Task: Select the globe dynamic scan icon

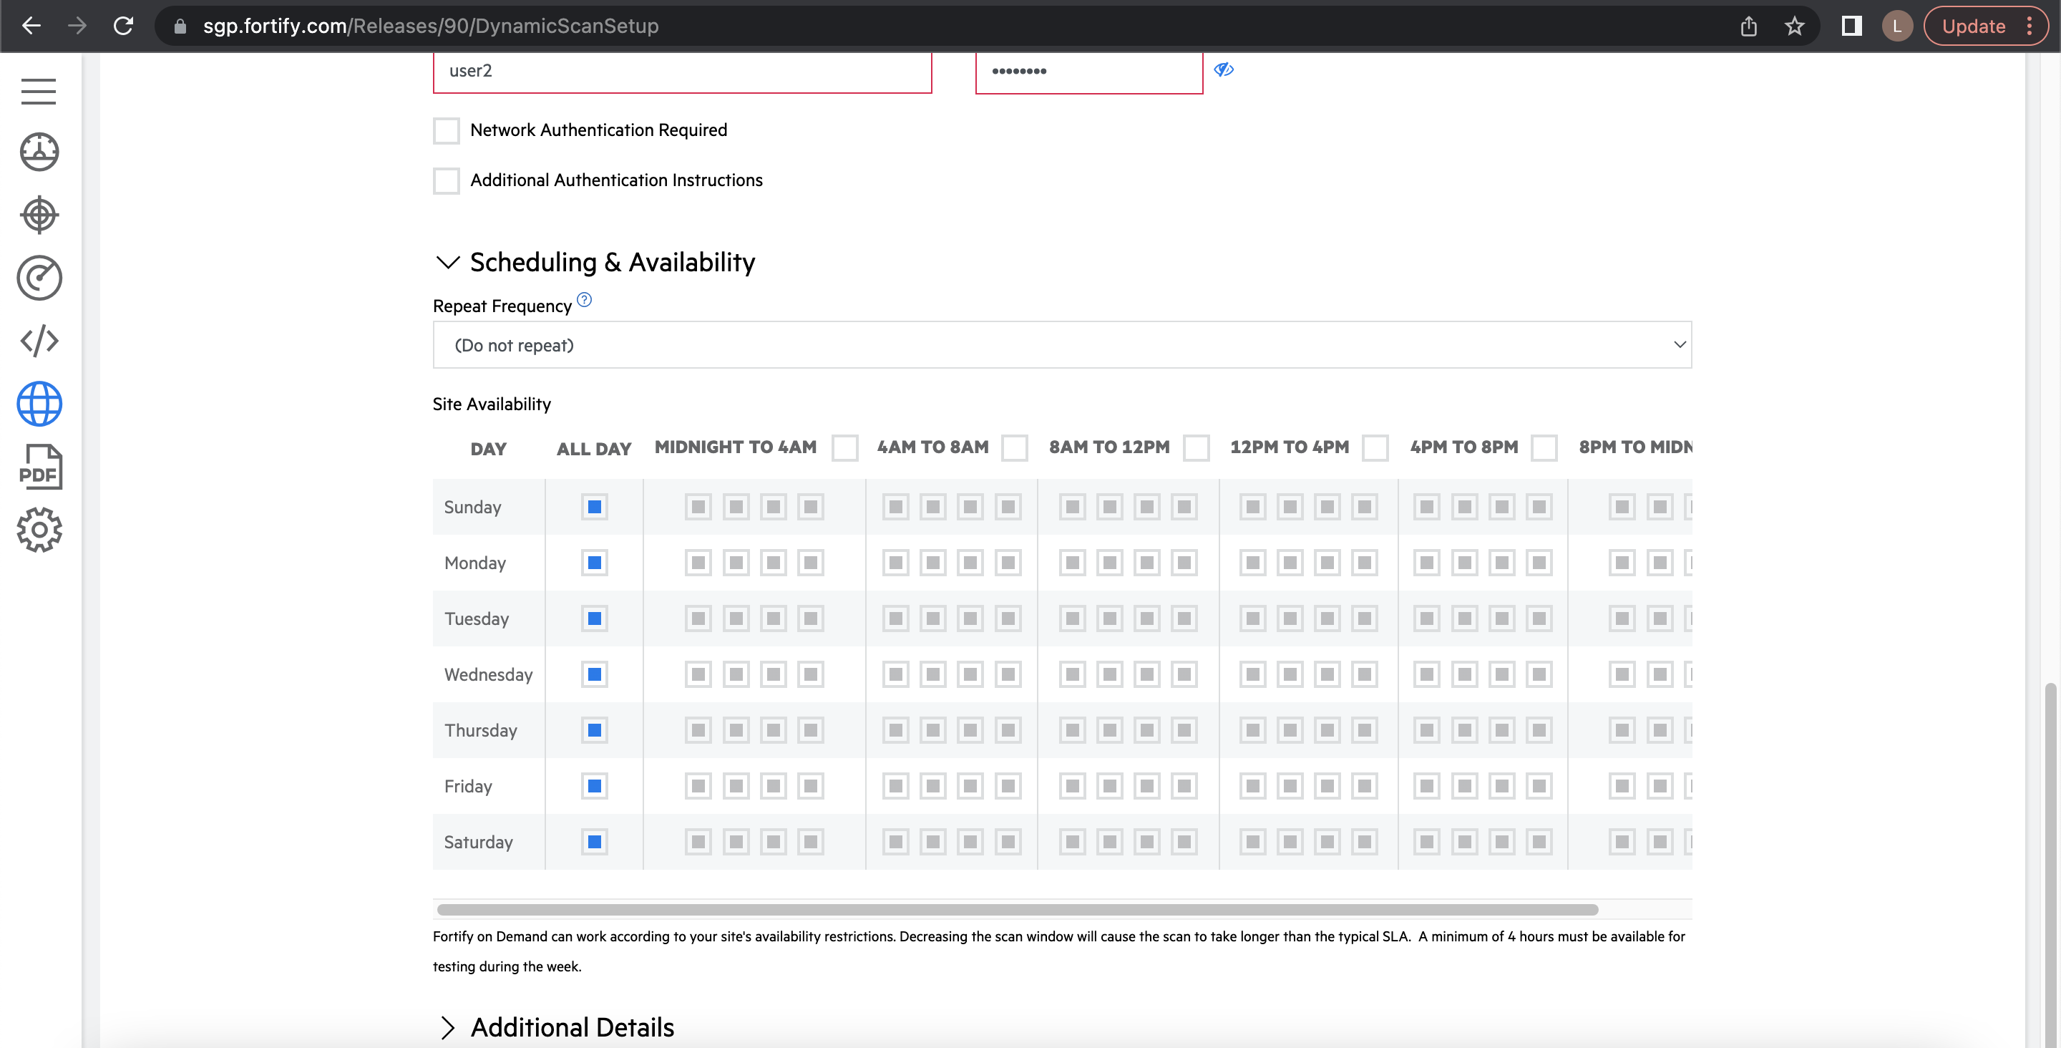Action: click(x=39, y=404)
